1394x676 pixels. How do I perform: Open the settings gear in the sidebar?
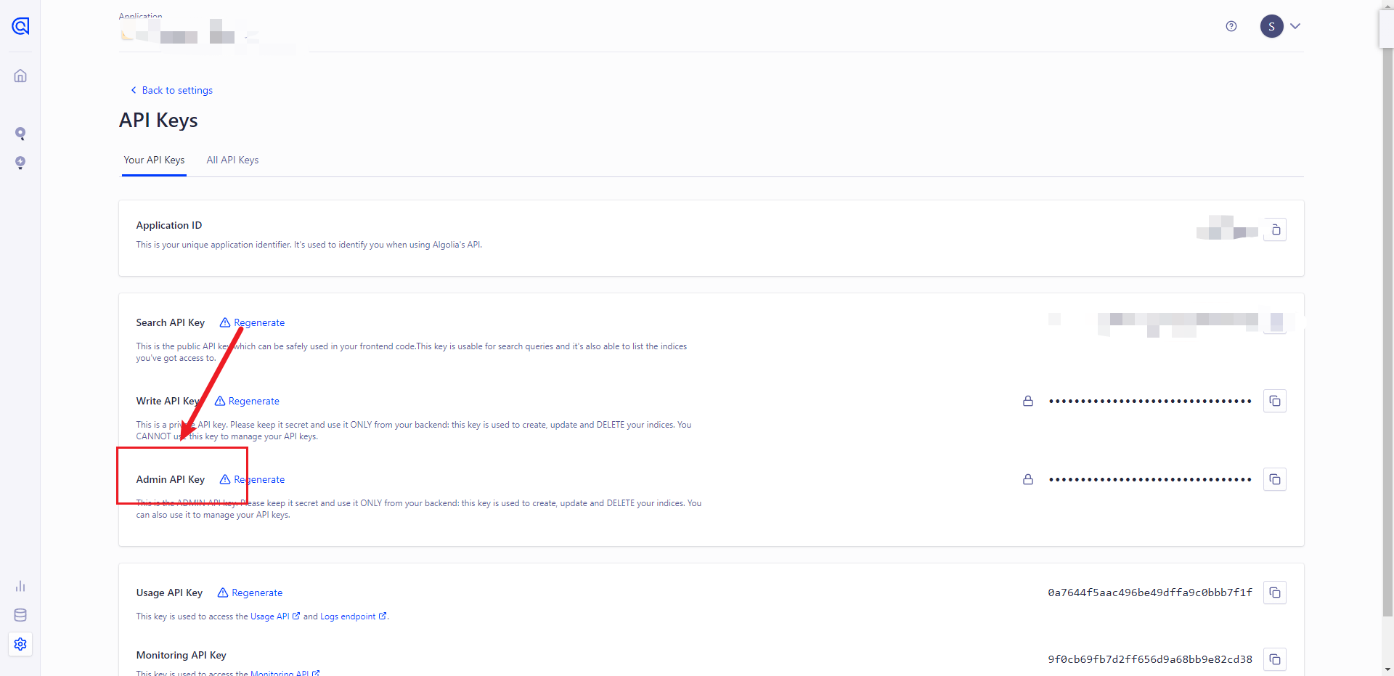20,644
